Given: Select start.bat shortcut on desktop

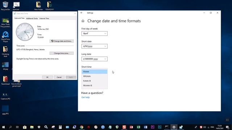Looking at the screenshot, I should [x=16, y=6].
